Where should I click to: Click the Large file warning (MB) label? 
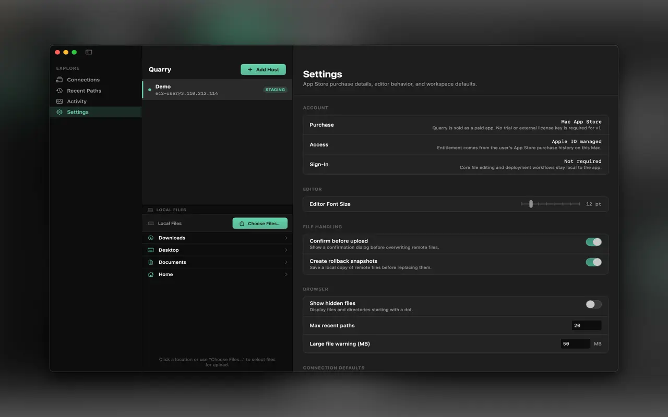340,344
